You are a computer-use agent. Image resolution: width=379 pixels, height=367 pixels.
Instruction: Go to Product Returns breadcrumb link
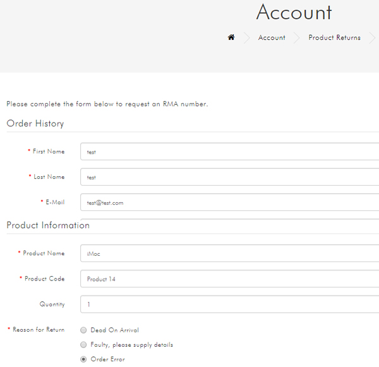335,37
